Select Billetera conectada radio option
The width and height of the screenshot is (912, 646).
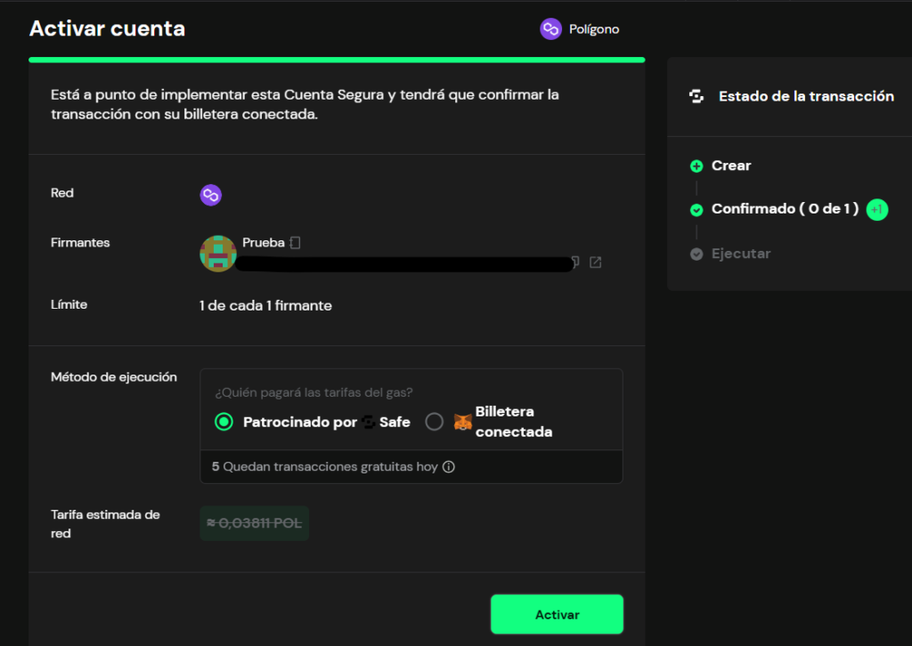coord(434,422)
